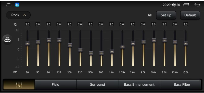Click the All label
This screenshot has width=204, height=93.
tap(149, 15)
